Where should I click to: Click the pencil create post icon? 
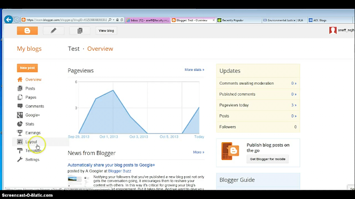[53, 30]
